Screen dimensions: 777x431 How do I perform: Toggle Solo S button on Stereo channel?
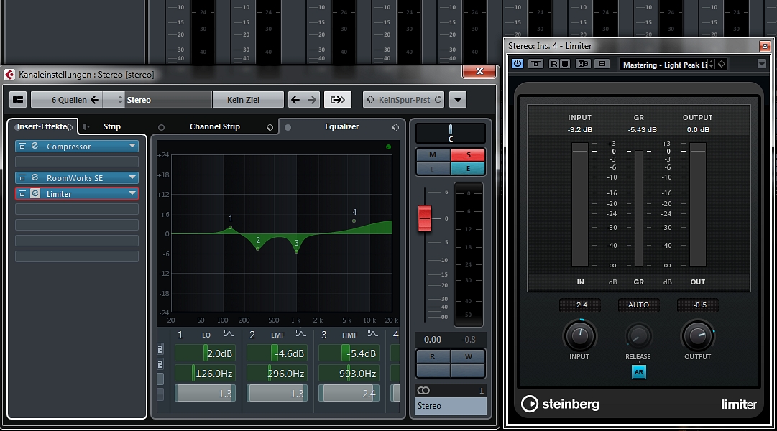coord(468,154)
